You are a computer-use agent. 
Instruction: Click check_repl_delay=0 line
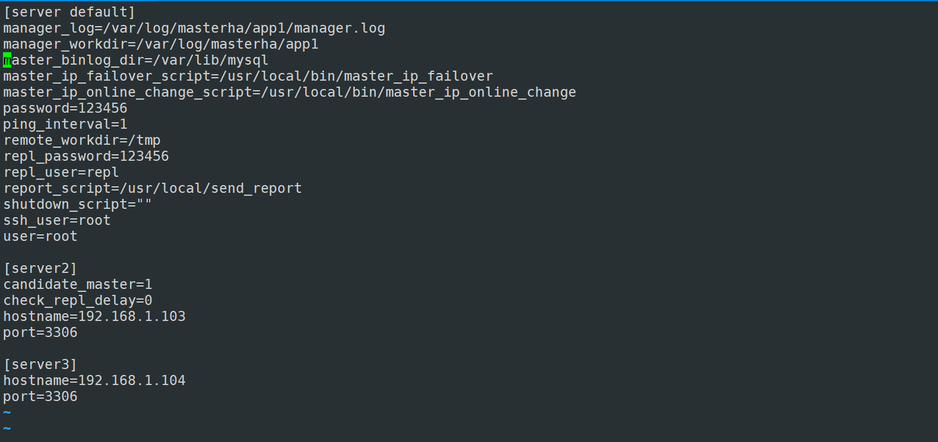click(x=78, y=301)
